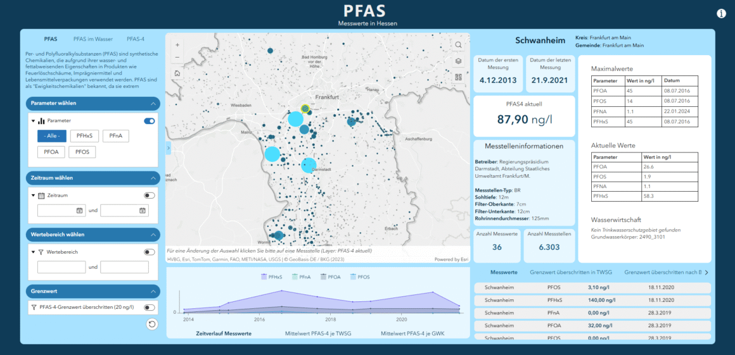Show more tabs with right chevron
Image resolution: width=735 pixels, height=355 pixels.
tap(706, 272)
